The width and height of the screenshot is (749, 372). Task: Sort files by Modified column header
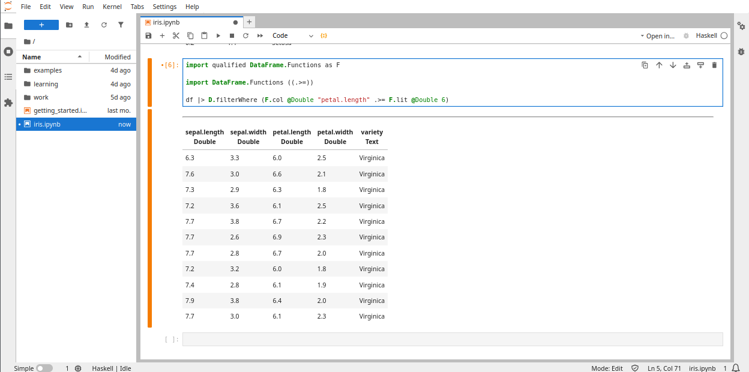coord(113,57)
